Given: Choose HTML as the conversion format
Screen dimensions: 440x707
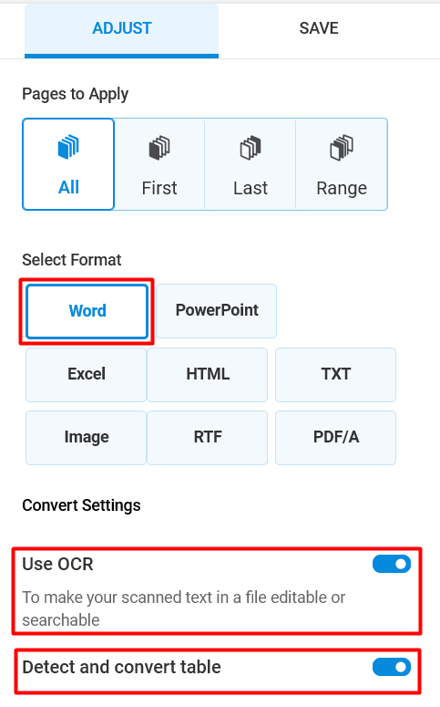Looking at the screenshot, I should [x=207, y=374].
